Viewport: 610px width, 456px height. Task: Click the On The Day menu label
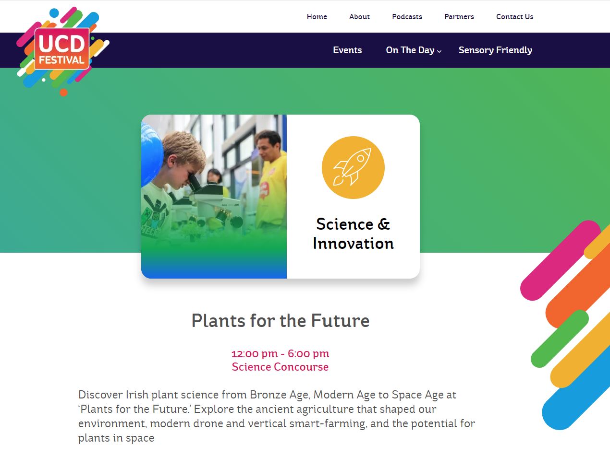(410, 50)
